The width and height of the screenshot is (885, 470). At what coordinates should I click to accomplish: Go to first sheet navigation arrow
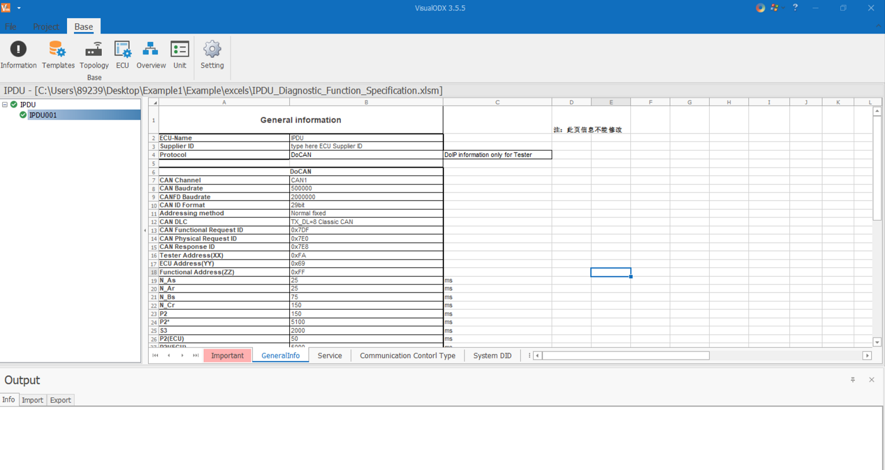155,356
